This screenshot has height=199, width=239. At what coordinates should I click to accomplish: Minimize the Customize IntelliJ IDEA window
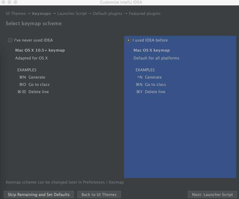tap(9, 2)
